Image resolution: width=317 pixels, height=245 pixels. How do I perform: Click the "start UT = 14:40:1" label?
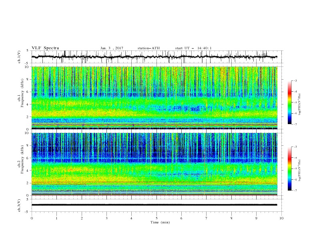click(193, 48)
